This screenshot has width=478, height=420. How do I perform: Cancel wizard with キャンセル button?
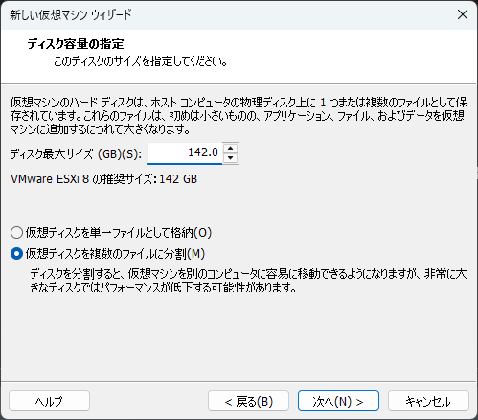click(428, 401)
